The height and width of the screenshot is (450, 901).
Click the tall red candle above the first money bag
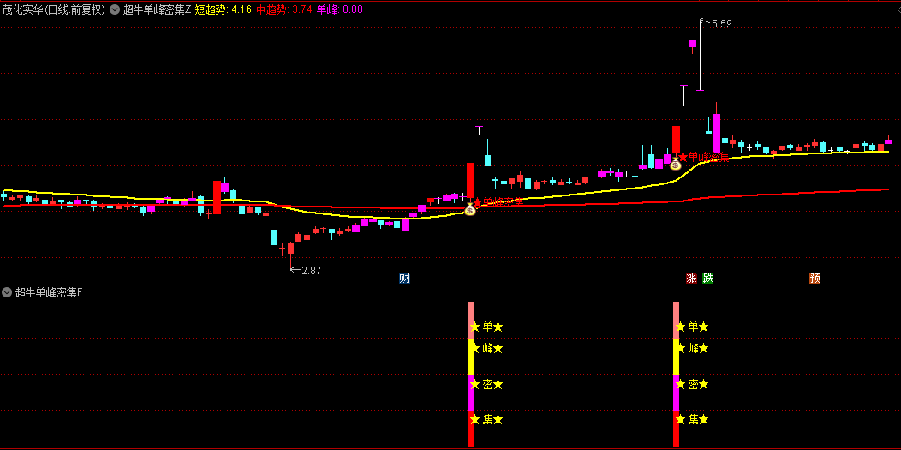tap(470, 181)
